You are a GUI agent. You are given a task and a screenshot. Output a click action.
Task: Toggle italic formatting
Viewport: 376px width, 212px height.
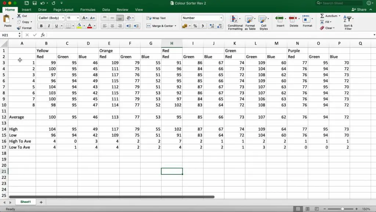[48, 26]
